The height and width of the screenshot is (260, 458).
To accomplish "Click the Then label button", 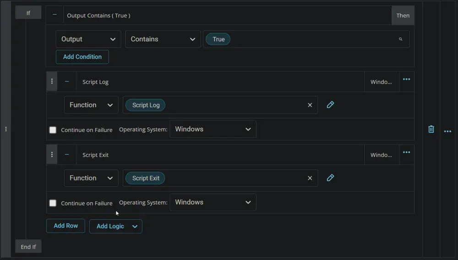I will click(x=403, y=16).
